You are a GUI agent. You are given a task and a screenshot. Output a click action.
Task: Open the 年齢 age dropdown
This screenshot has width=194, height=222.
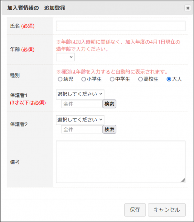pos(65,57)
